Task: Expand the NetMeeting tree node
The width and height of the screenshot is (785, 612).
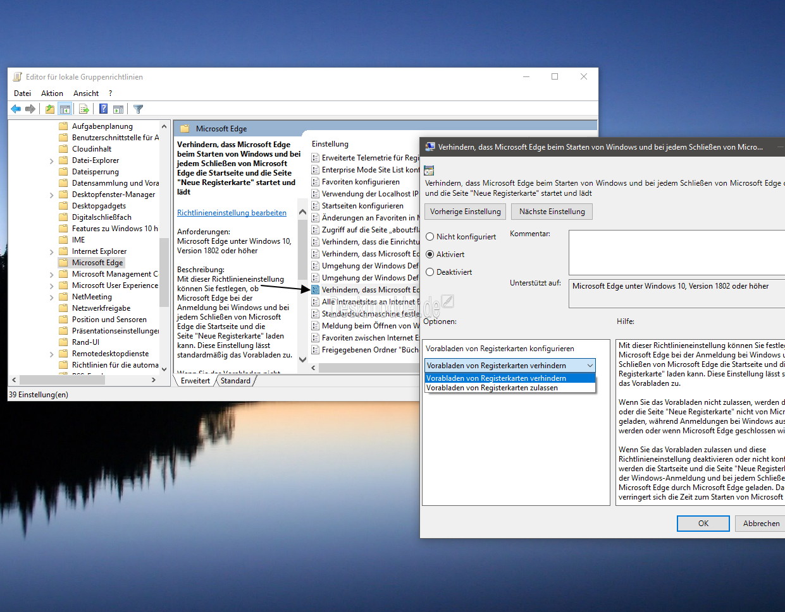Action: [x=51, y=297]
